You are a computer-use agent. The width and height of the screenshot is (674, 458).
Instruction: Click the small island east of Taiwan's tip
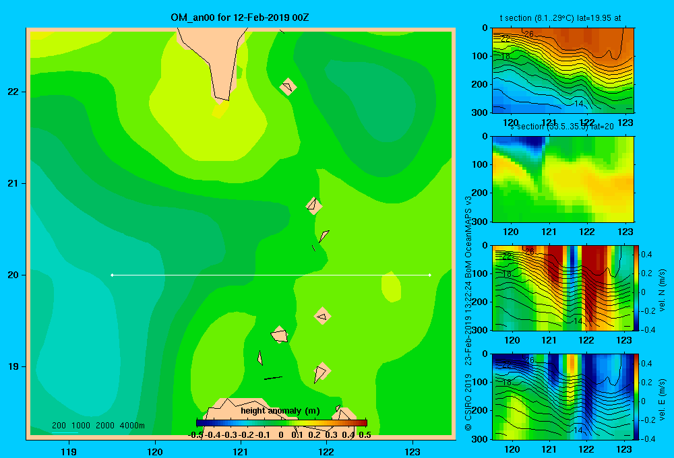coord(288,87)
